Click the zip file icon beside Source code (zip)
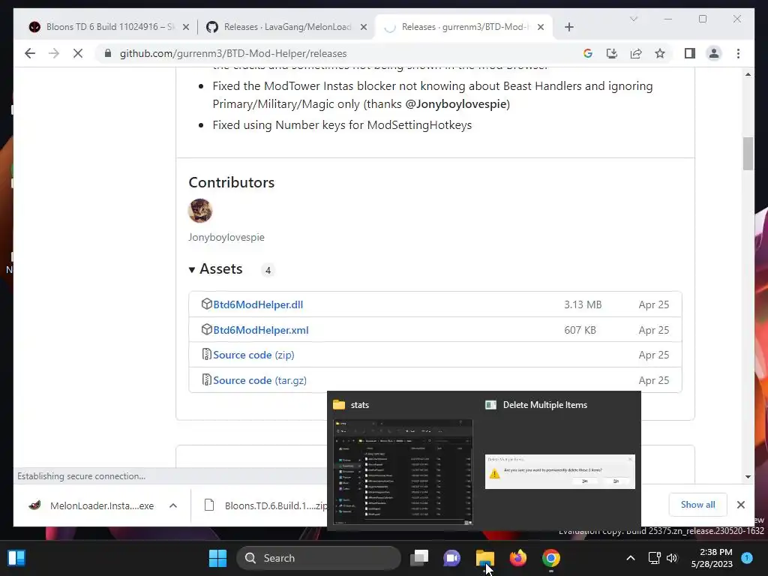 (x=207, y=355)
